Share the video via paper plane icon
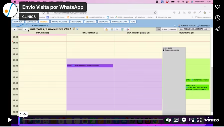The width and height of the screenshot is (224, 127). coord(218,29)
